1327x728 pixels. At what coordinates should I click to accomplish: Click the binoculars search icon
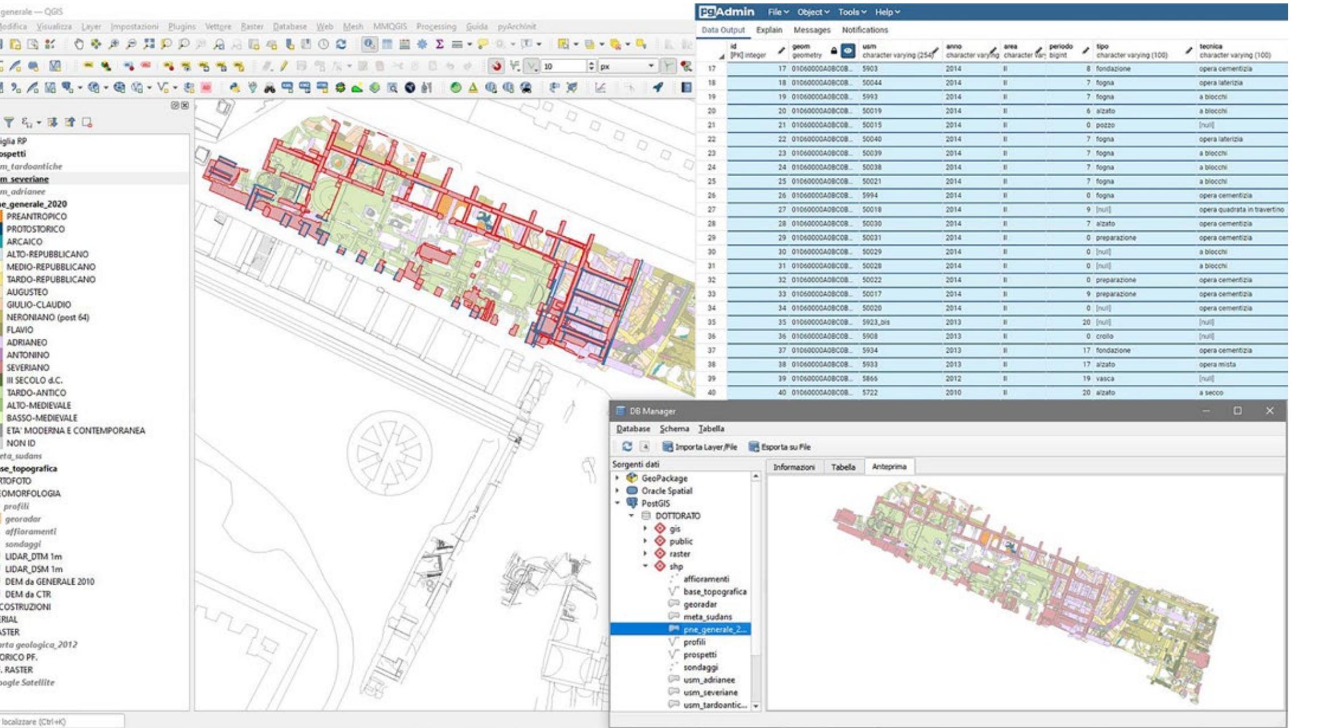(269, 88)
